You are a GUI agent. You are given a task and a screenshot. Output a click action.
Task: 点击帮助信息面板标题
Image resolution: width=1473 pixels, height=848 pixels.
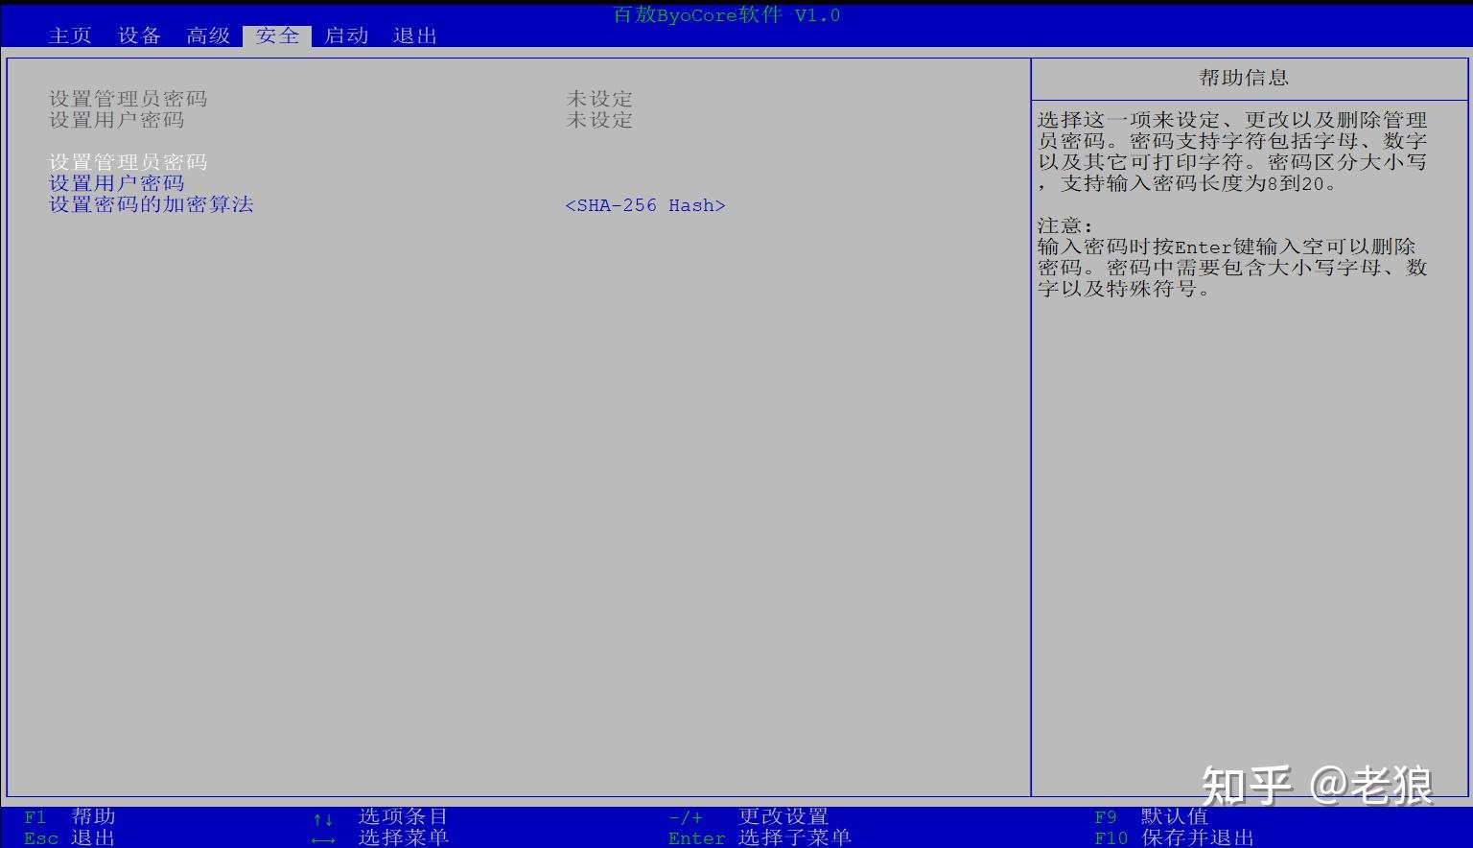click(x=1246, y=78)
